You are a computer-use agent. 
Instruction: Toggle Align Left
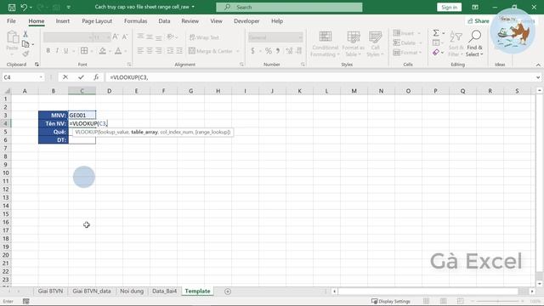coord(140,51)
